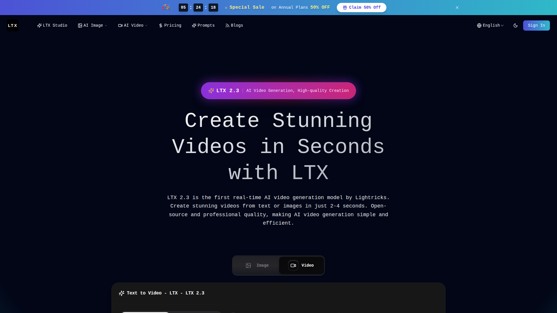The height and width of the screenshot is (313, 557).
Task: Click the LTX 2.3 announcement badge
Action: (278, 91)
